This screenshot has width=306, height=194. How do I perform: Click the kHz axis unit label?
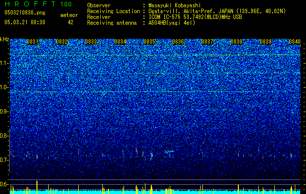pyautogui.click(x=4, y=39)
